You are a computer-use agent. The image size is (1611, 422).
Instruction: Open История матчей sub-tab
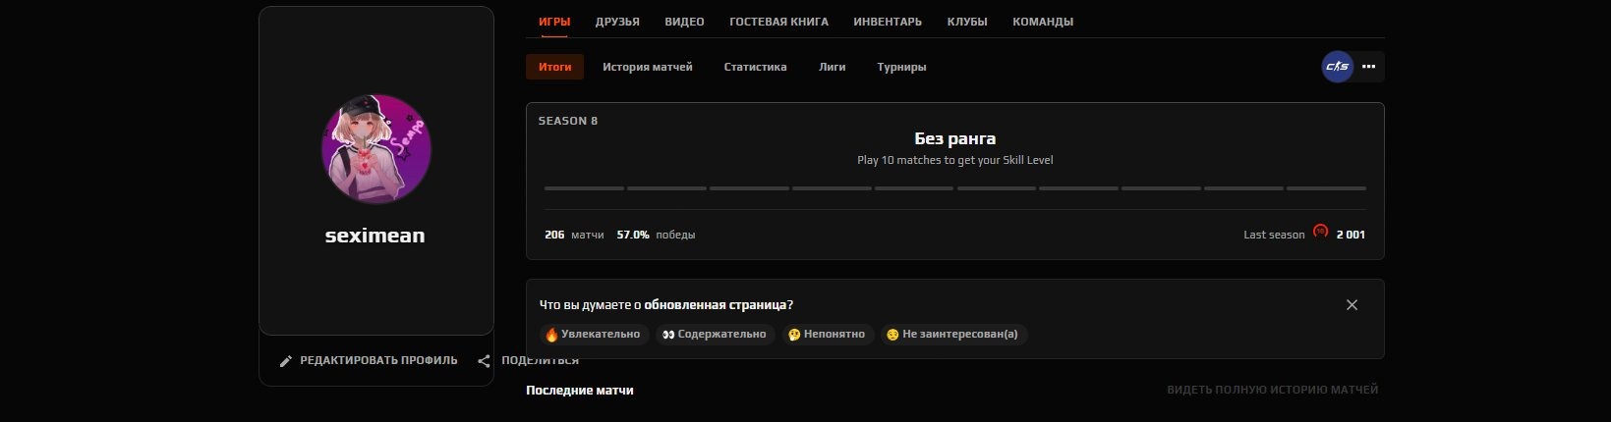point(648,67)
